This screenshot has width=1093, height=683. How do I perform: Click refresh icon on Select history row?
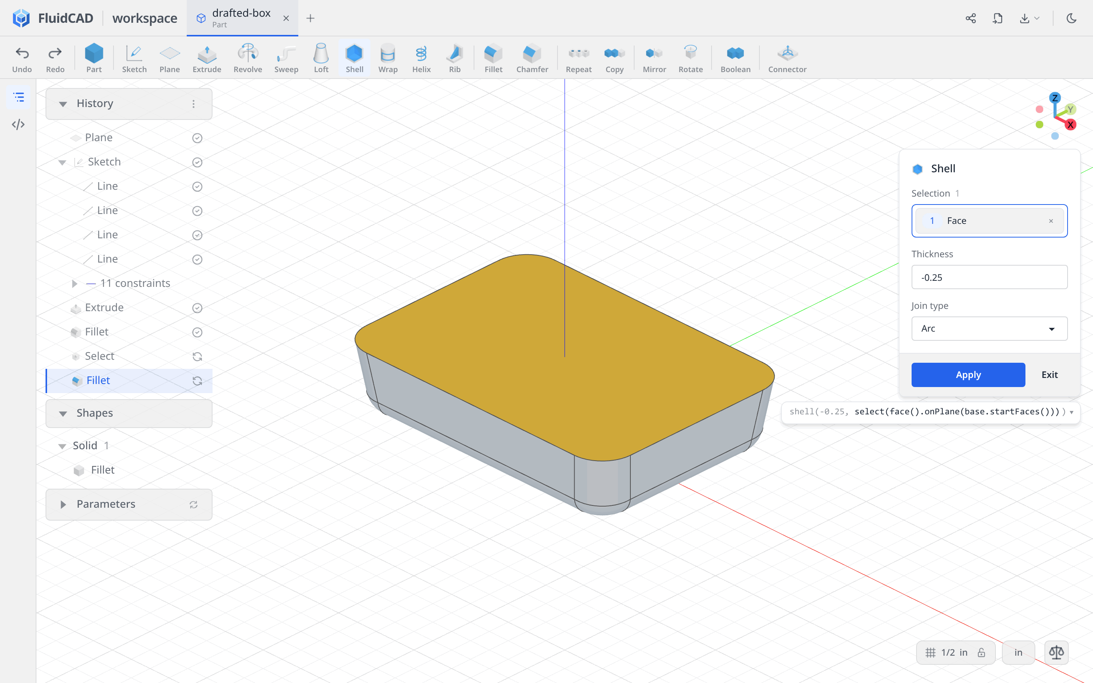click(197, 357)
